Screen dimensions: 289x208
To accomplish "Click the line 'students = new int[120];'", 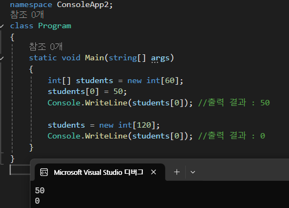I will coord(104,125).
